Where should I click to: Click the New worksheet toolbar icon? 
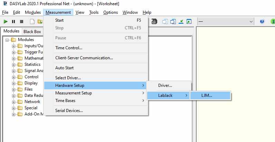click(x=32, y=21)
